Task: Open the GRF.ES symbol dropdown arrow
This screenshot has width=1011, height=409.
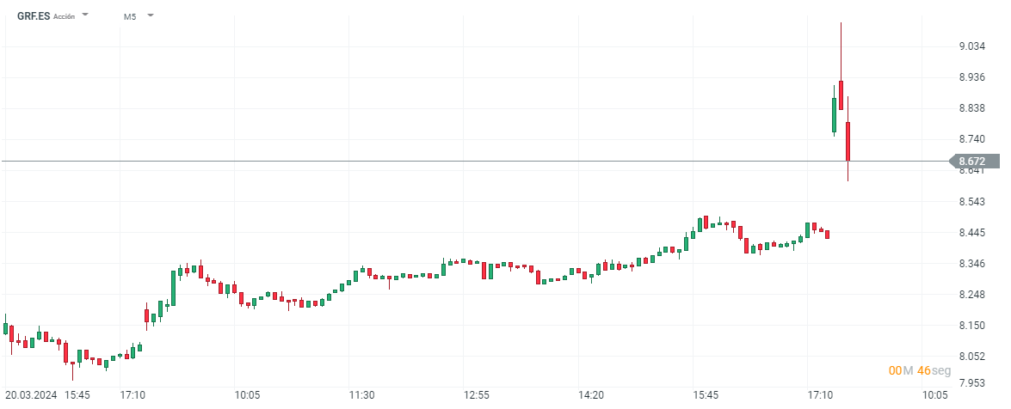Action: point(85,15)
